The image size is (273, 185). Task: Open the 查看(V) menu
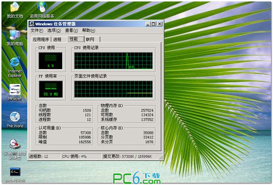coord(71,31)
